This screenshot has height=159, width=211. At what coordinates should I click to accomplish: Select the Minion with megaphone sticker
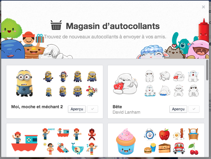(x=92, y=91)
